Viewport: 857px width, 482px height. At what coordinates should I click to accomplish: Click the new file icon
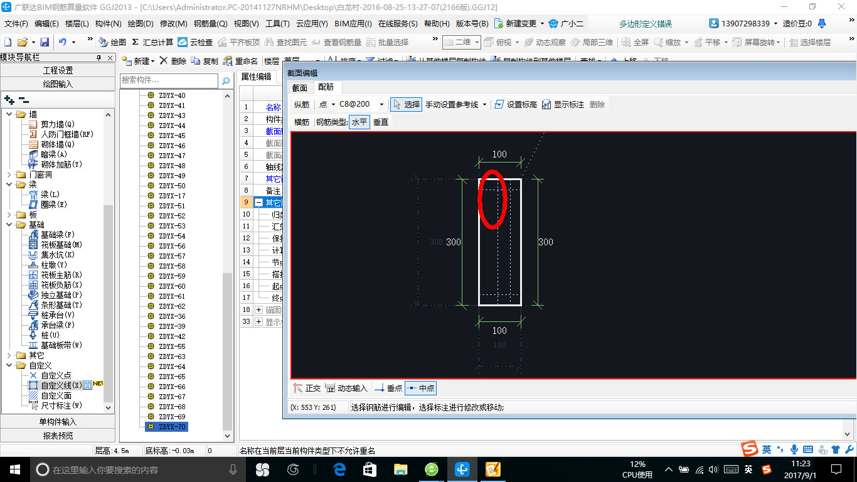(8, 42)
